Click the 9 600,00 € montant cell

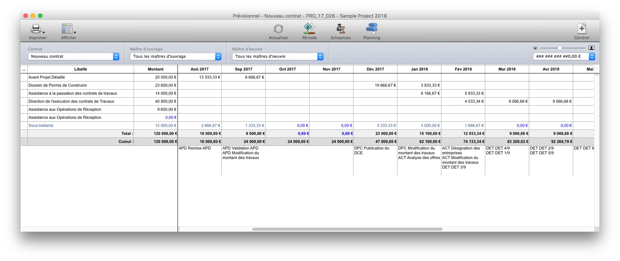[156, 109]
